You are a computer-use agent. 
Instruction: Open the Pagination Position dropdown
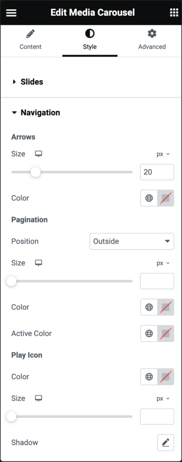pos(132,241)
